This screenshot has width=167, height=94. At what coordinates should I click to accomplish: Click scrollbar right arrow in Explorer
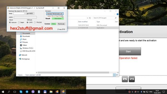pyautogui.click(x=118, y=73)
